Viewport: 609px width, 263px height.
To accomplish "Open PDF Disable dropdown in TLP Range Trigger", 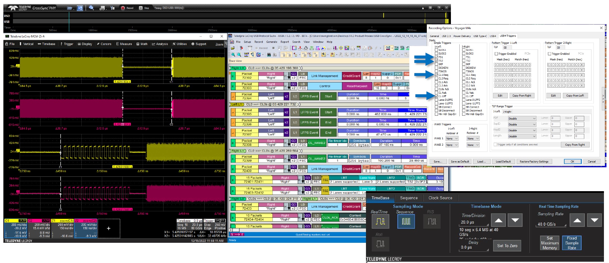I will tap(522, 118).
